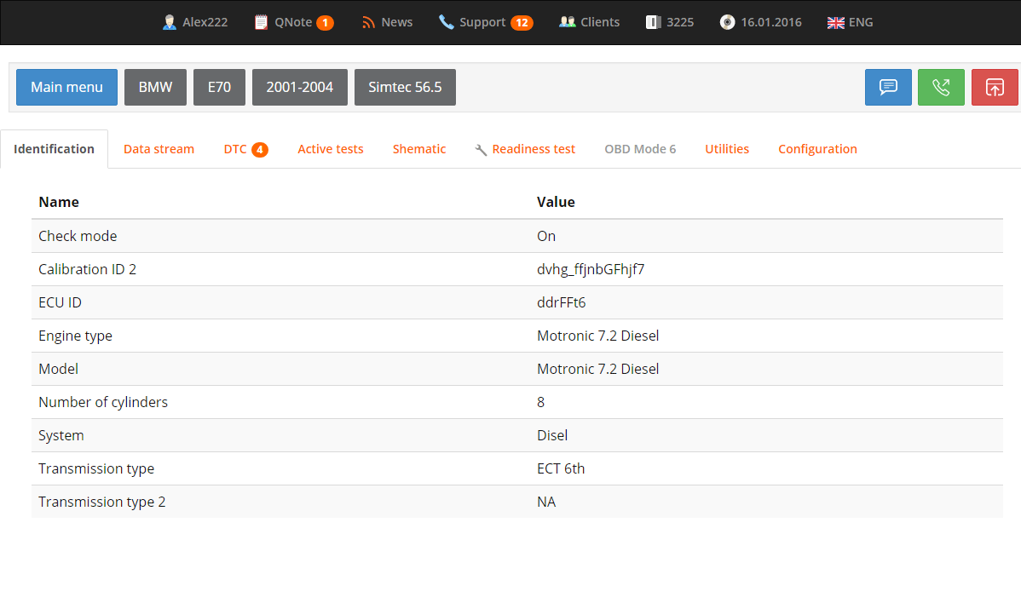Open the Alex222 user profile
This screenshot has height=603, width=1021.
195,22
